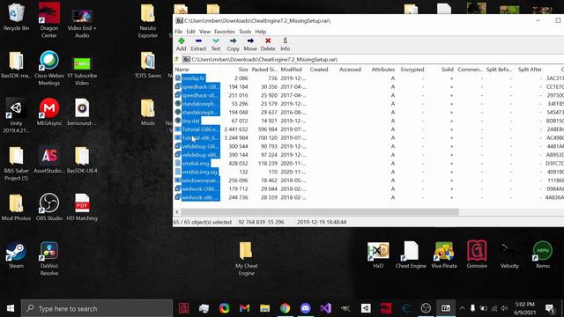Open the Edit menu
Image resolution: width=564 pixels, height=317 pixels.
click(x=190, y=32)
